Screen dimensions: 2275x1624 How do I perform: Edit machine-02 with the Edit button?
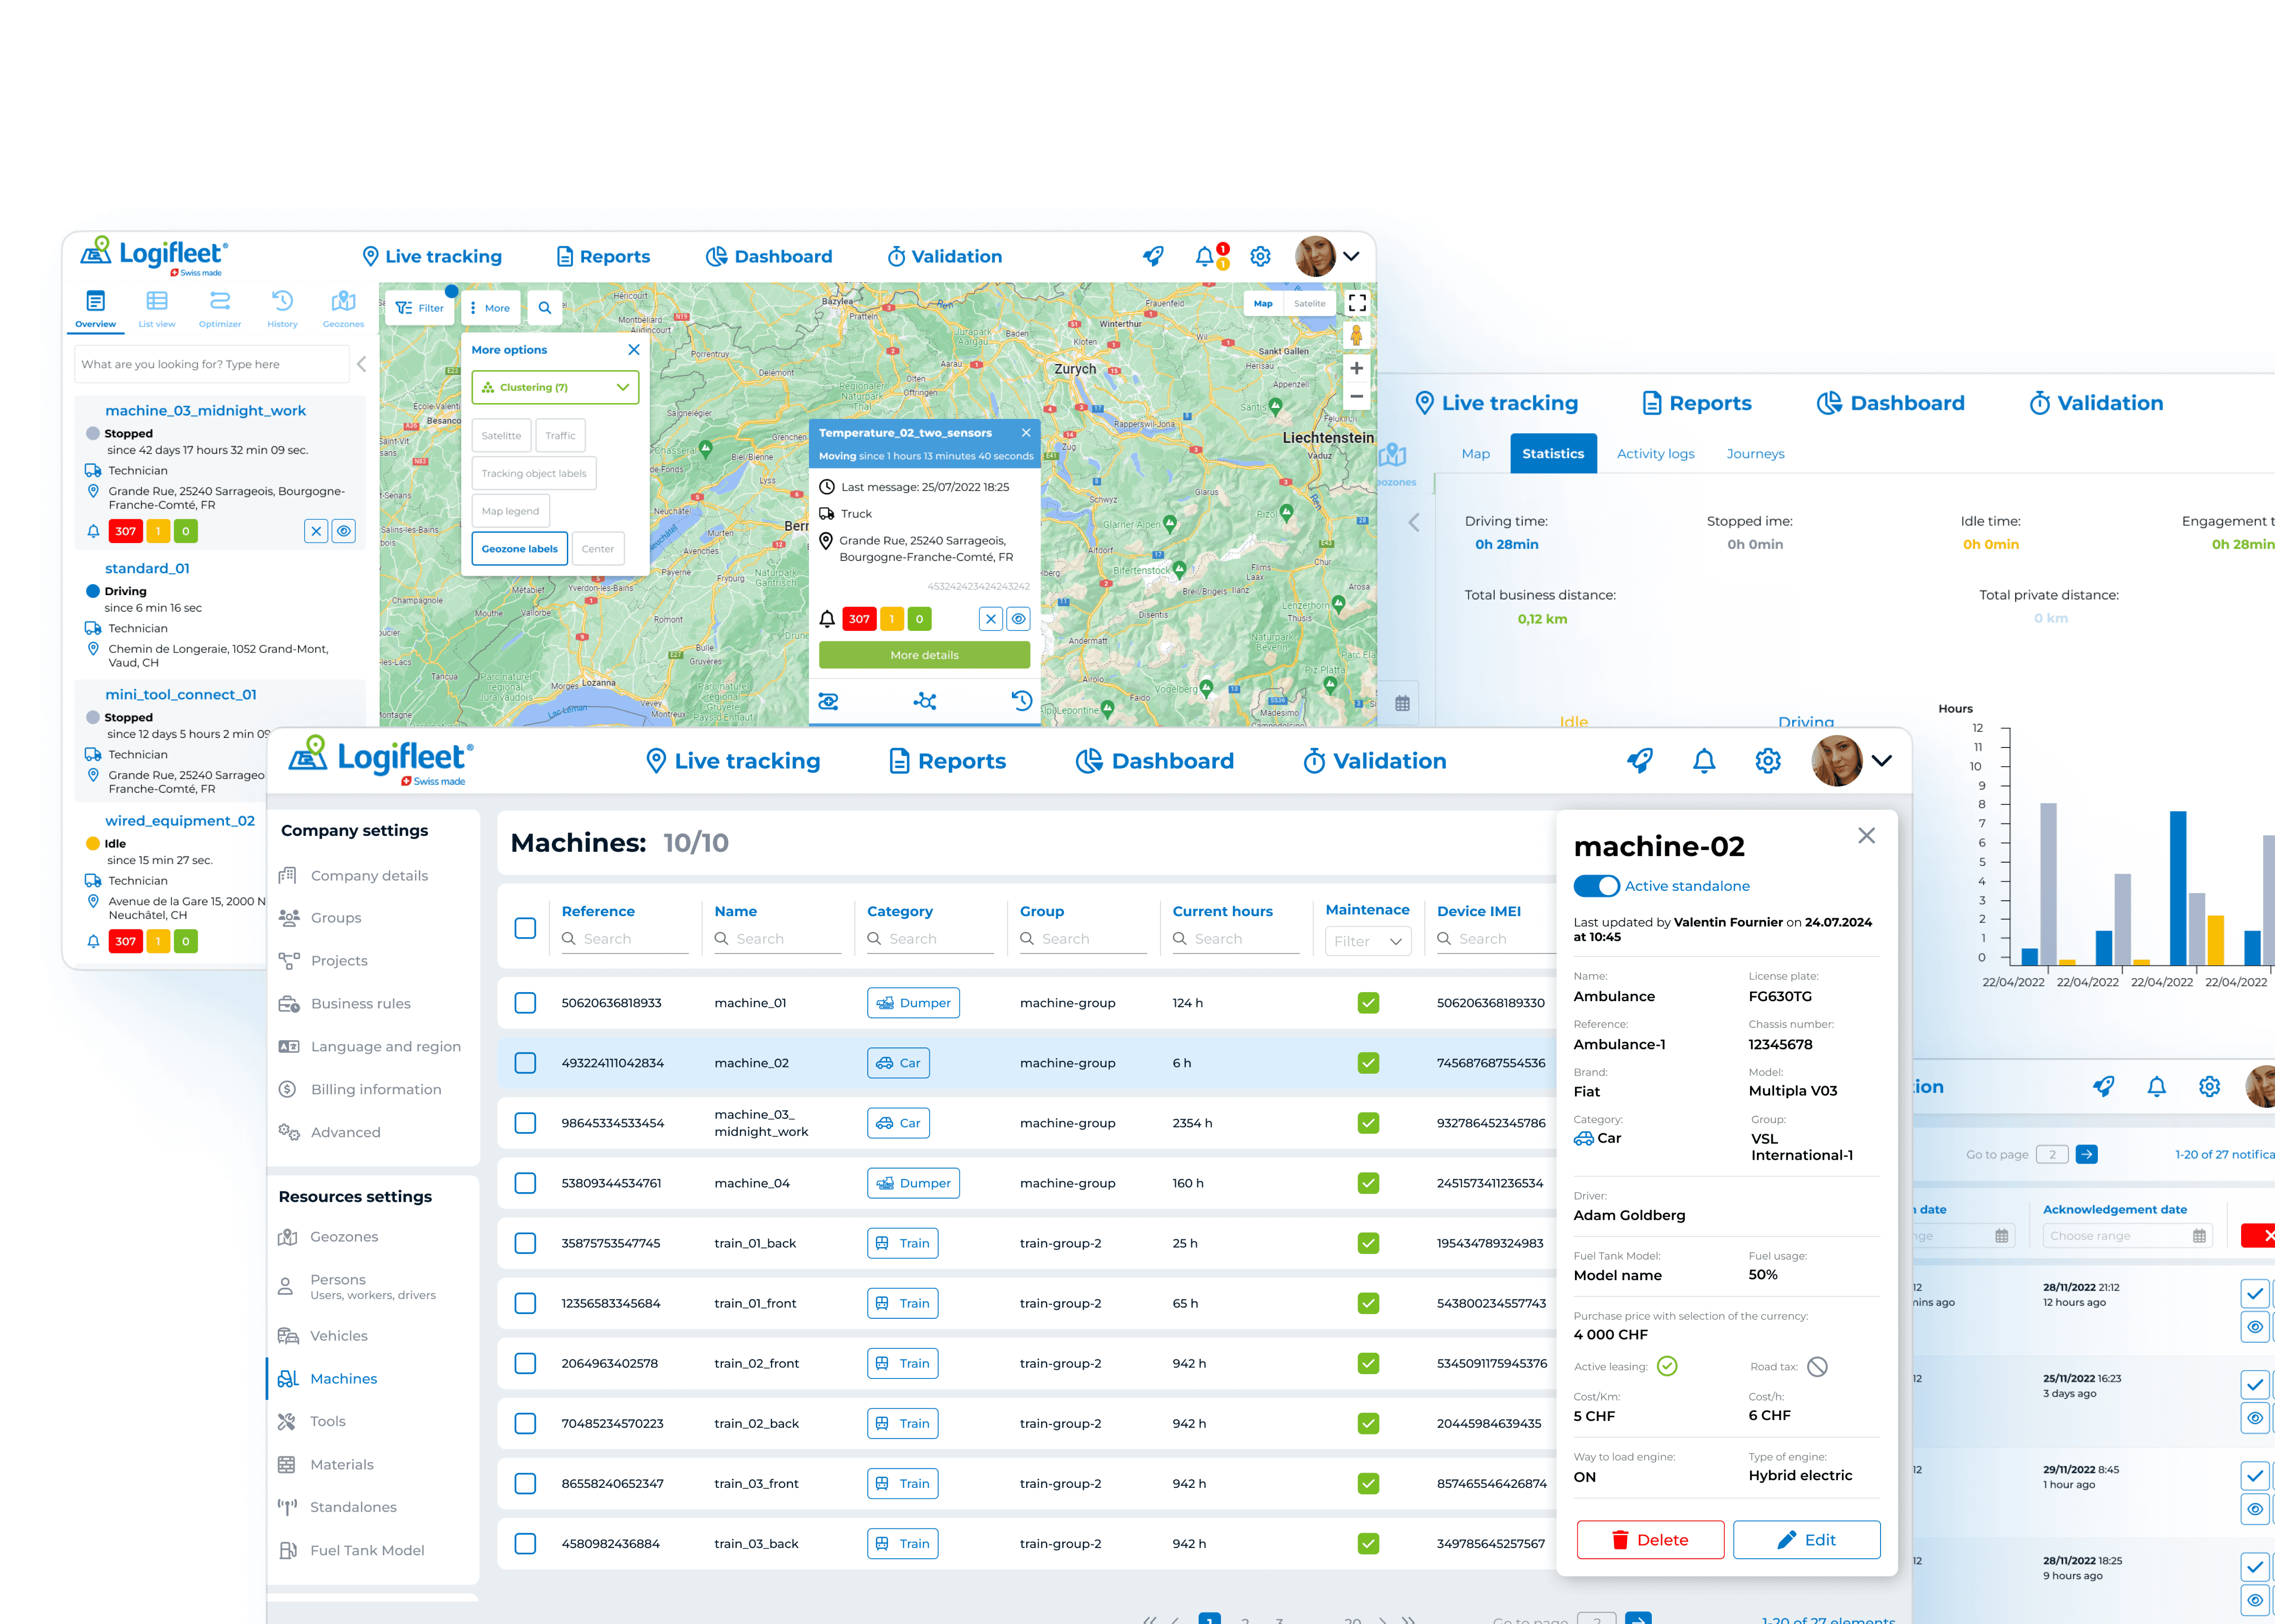(1806, 1541)
